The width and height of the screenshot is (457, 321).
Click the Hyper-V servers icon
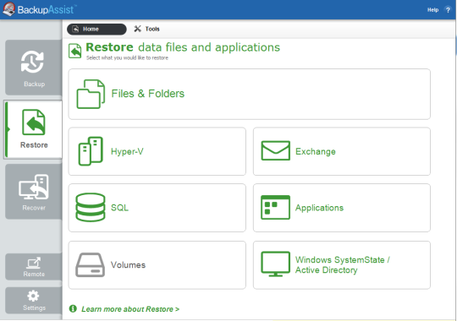click(x=91, y=151)
